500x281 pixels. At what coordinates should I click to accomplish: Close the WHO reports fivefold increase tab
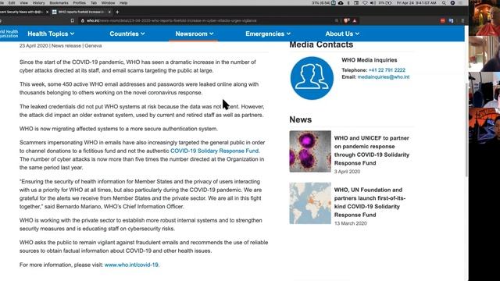109,12
